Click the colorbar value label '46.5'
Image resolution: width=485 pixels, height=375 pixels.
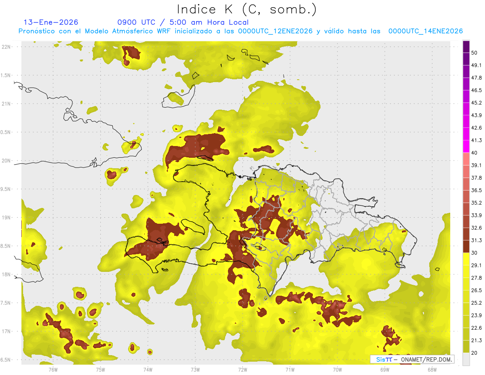pyautogui.click(x=477, y=90)
